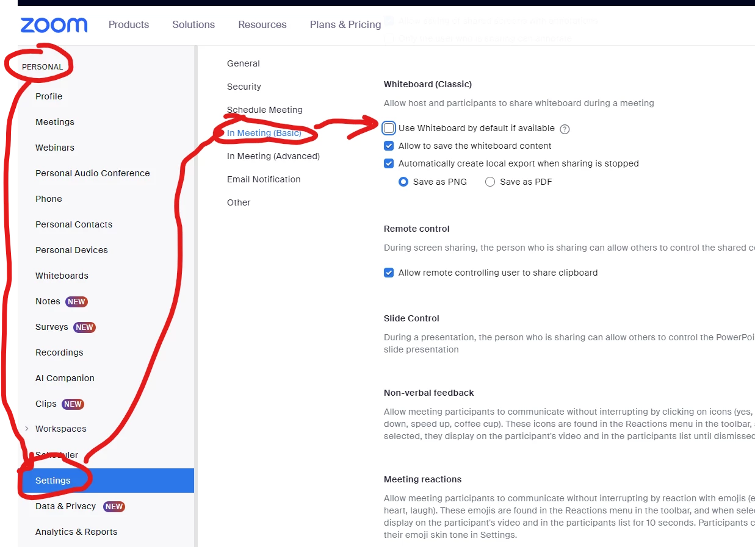Click the Slide Control heading
The width and height of the screenshot is (755, 547).
(411, 318)
